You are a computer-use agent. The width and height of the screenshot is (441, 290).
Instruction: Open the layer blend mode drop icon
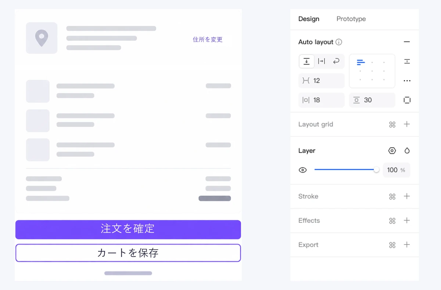[407, 151]
